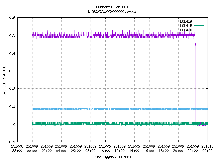This screenshot has width=214, height=160.
Task: Click the LCL41B legend label
Action: [186, 26]
